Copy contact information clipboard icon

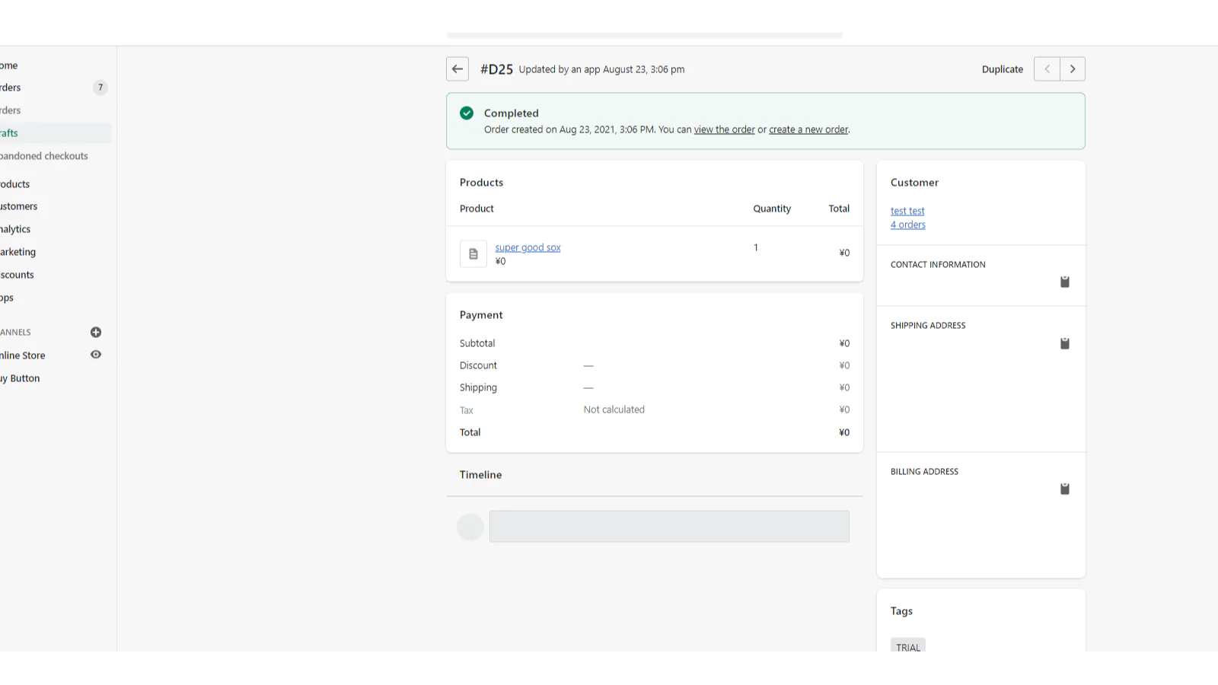point(1064,282)
